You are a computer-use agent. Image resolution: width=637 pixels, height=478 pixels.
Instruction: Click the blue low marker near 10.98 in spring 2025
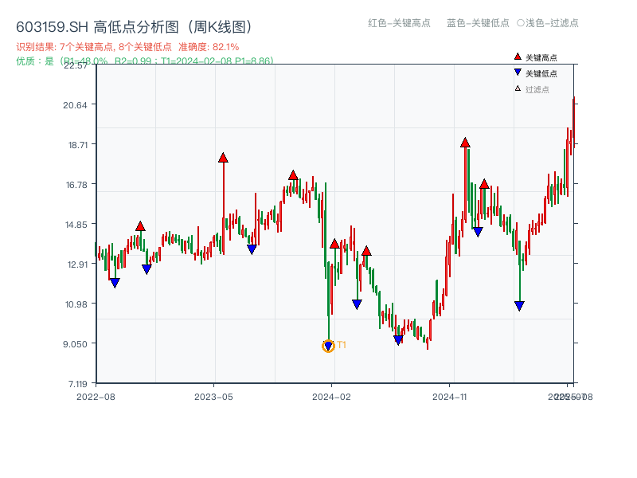point(519,306)
